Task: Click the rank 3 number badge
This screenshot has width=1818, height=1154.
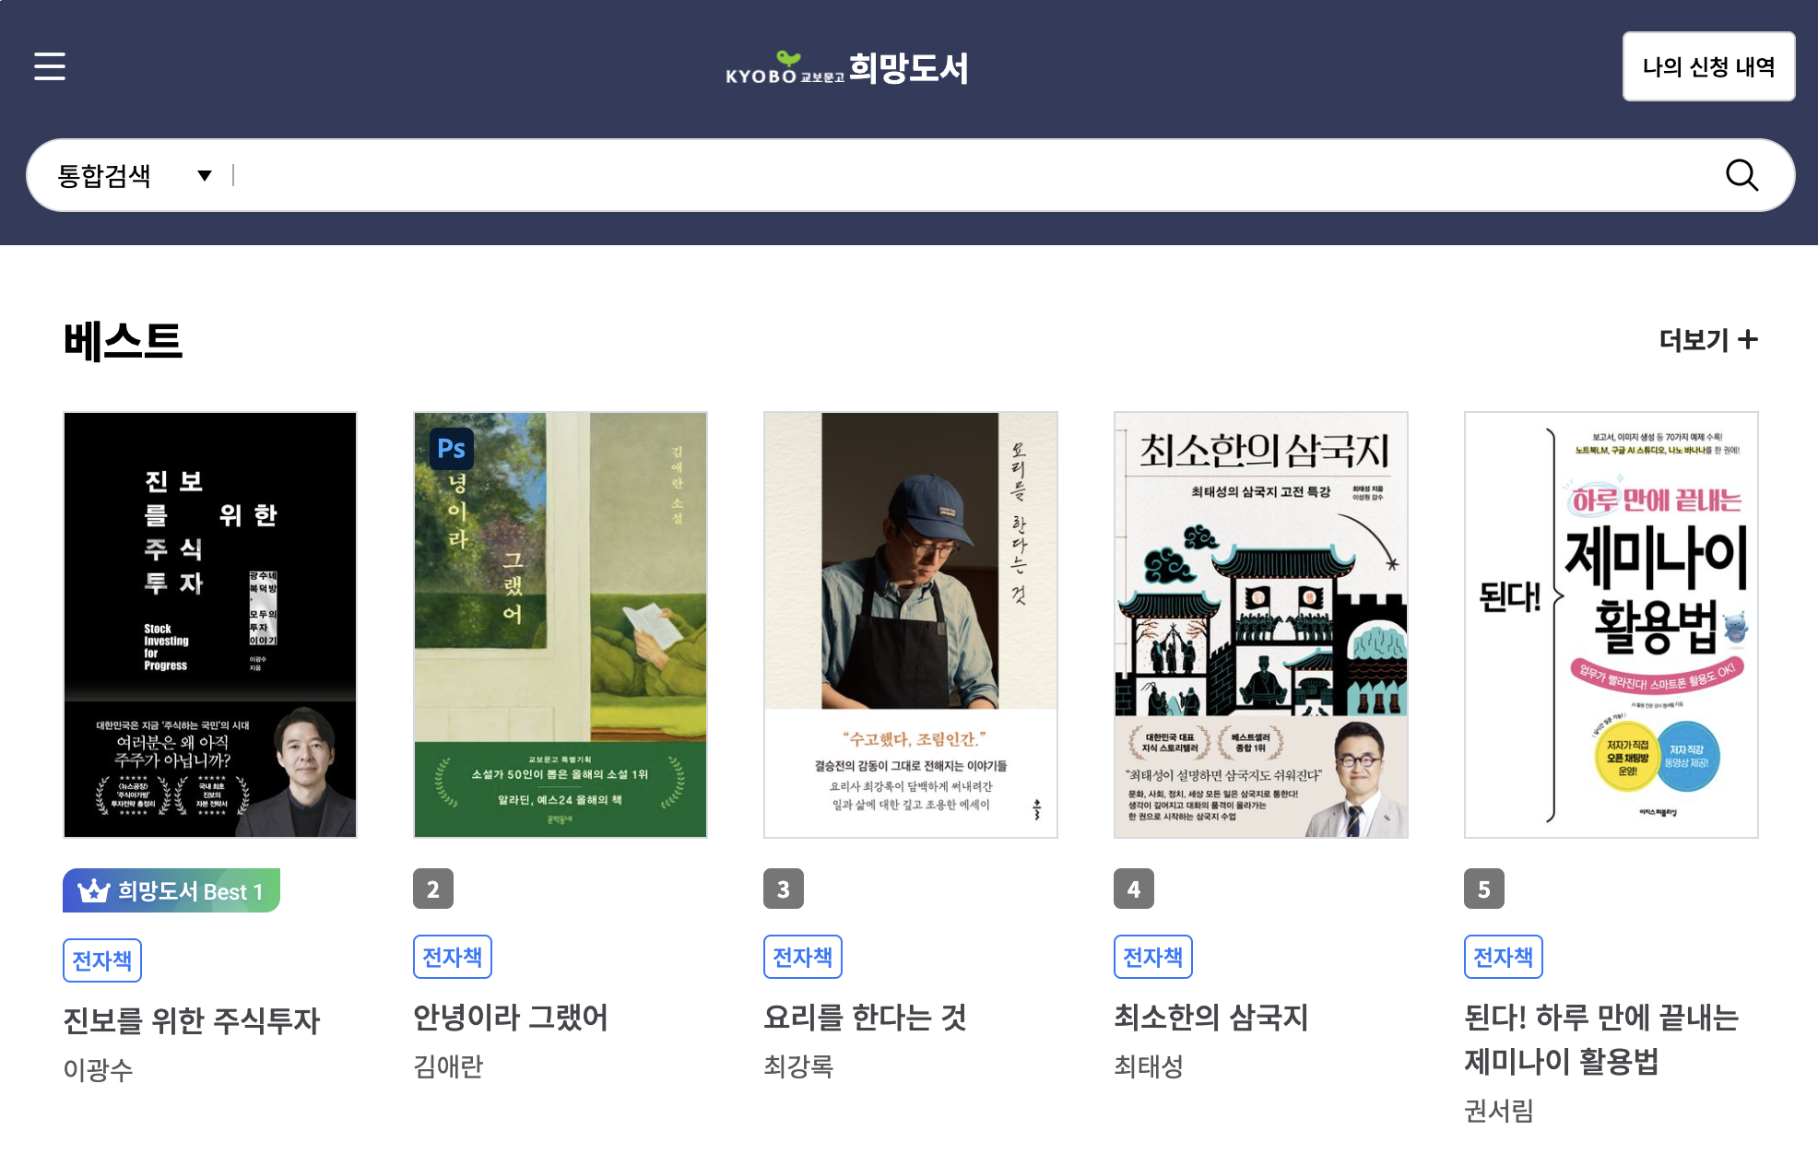Action: click(784, 889)
